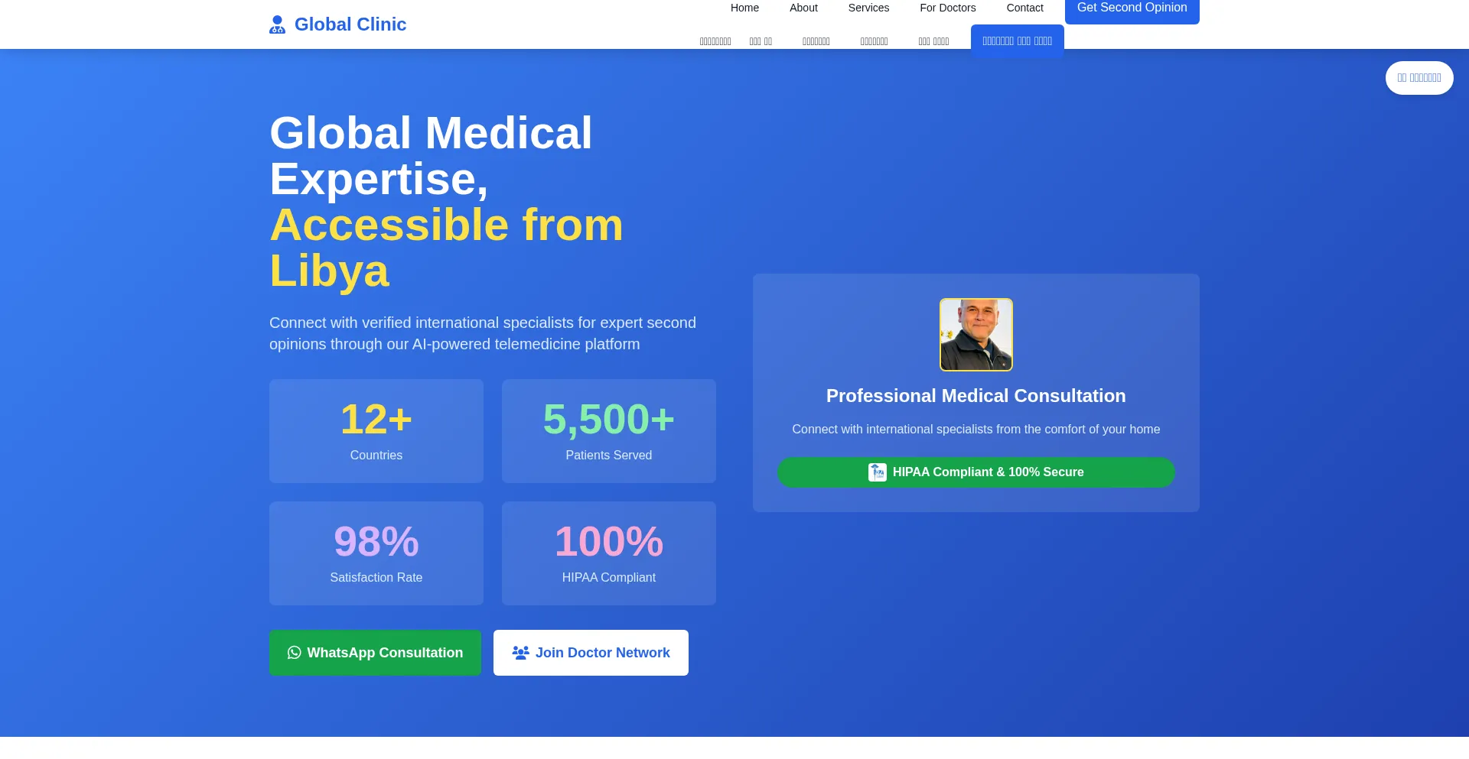Click the Global Clinic brand name text

point(350,24)
